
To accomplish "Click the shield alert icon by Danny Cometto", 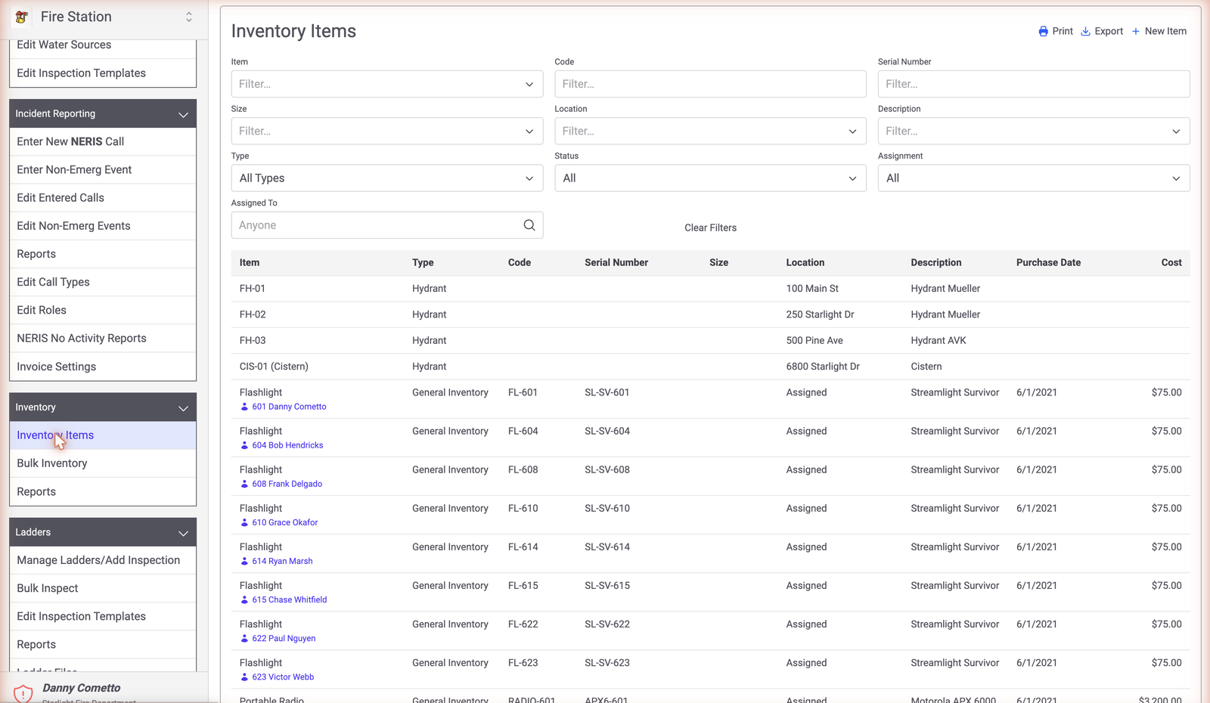I will pos(23,693).
